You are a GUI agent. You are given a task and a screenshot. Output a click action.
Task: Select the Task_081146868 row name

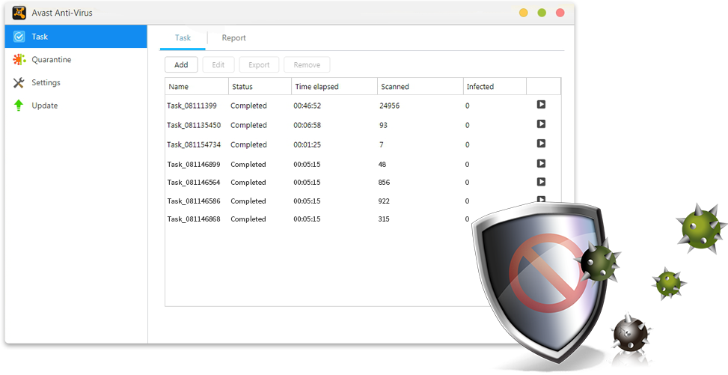click(x=194, y=219)
